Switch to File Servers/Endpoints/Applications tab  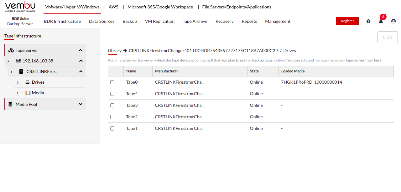[x=237, y=7]
